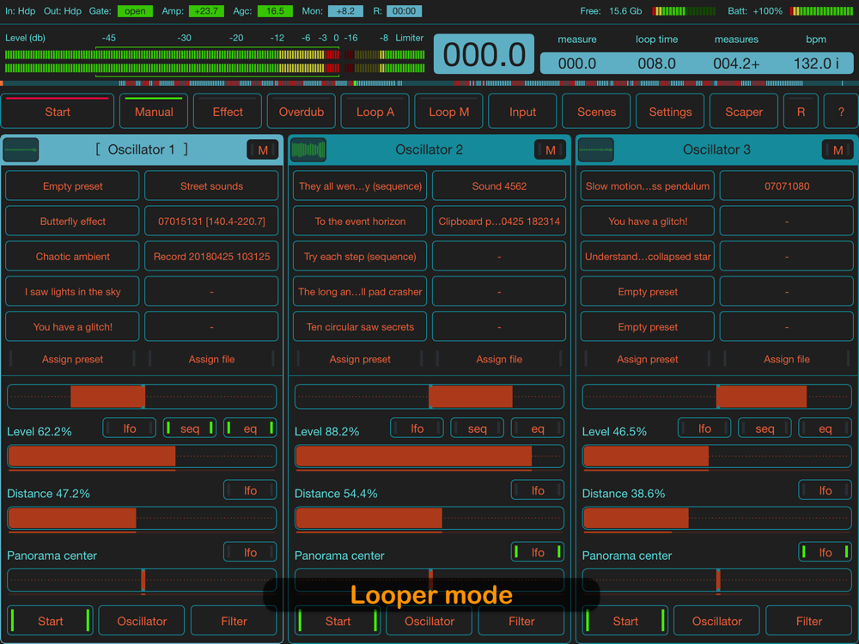Disable eq toggle on Oscillator 1
This screenshot has height=644, width=859.
pos(250,428)
